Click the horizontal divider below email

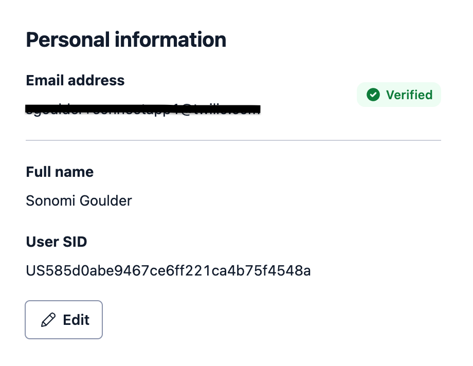click(233, 140)
